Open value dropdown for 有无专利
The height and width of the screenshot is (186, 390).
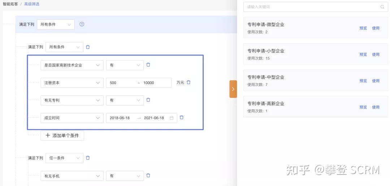[x=125, y=100]
